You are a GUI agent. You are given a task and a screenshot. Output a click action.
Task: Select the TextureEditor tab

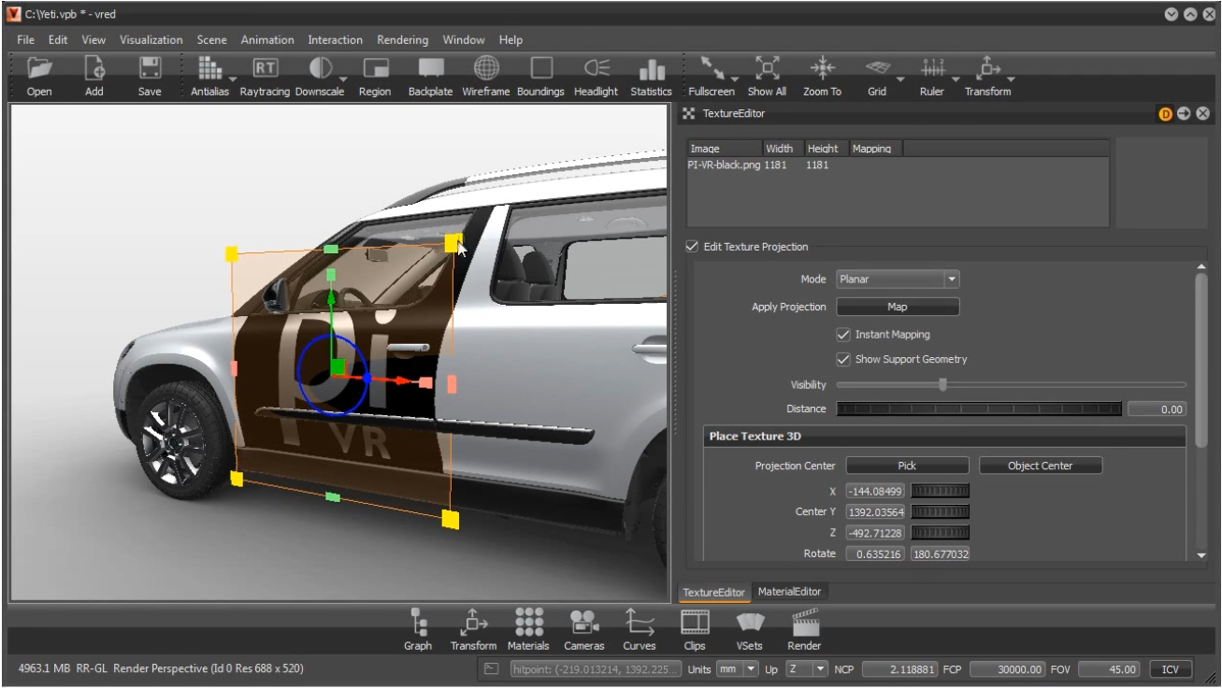tap(713, 593)
